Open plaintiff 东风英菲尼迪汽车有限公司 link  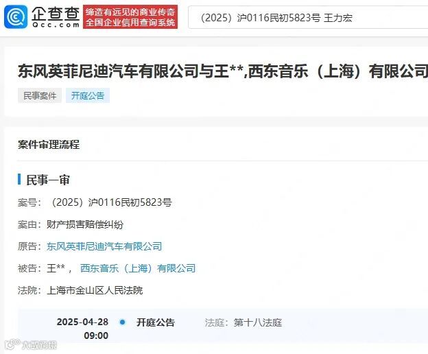[x=104, y=246]
